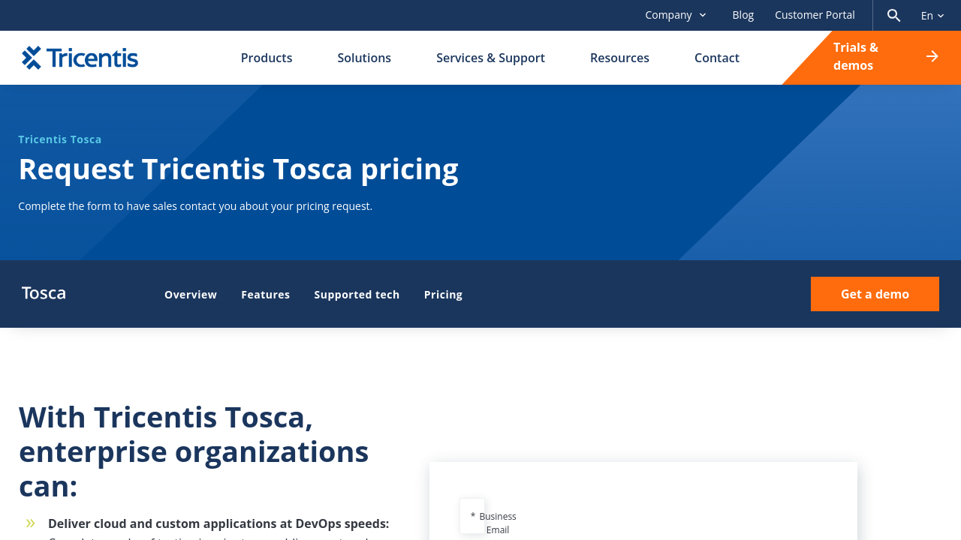Switch to the Tosca Features tab
Image resolution: width=961 pixels, height=540 pixels.
point(265,295)
